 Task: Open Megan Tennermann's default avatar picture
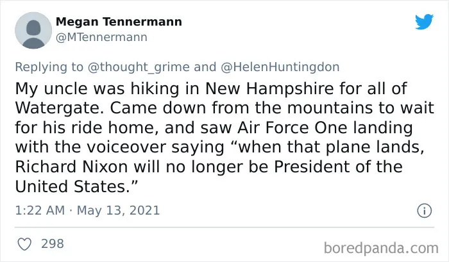pos(33,30)
